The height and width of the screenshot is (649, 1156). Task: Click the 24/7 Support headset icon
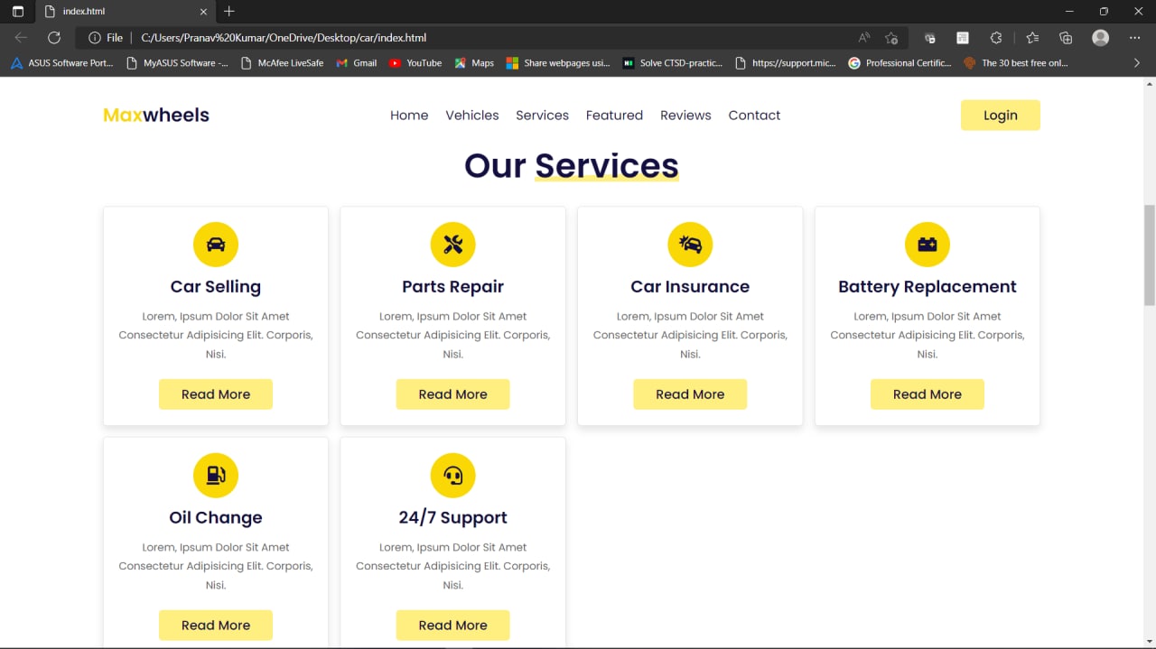(452, 475)
